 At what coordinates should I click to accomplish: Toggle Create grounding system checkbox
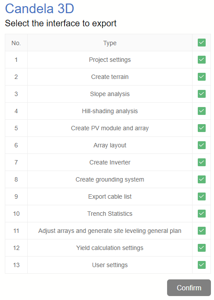(x=202, y=179)
